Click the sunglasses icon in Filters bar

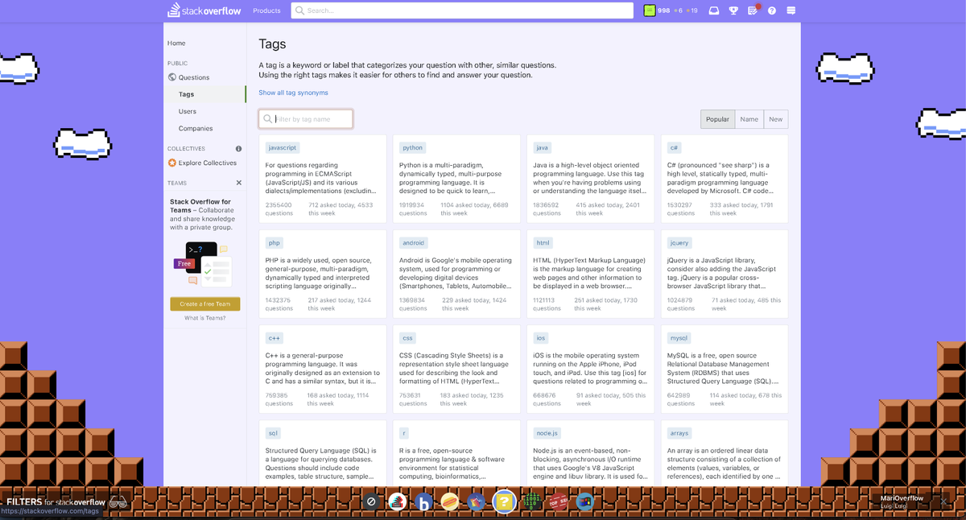(118, 502)
